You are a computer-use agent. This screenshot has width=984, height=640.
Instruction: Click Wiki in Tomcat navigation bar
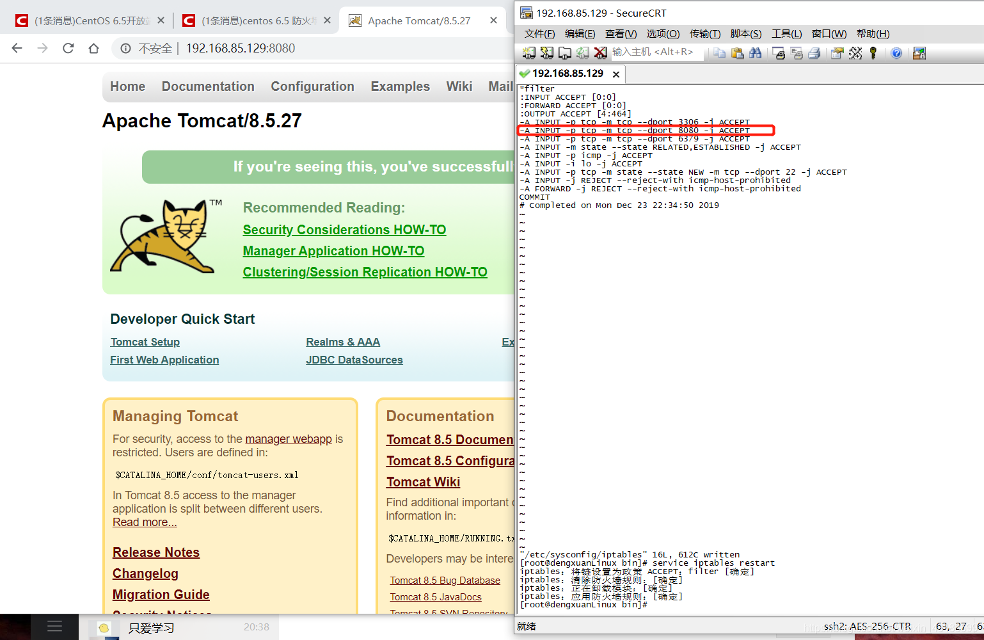pyautogui.click(x=459, y=86)
